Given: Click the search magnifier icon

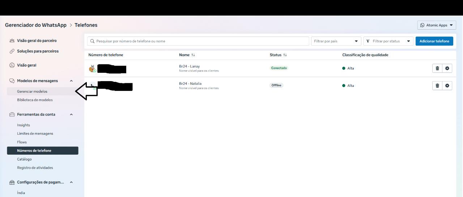Looking at the screenshot, I should tap(92, 41).
